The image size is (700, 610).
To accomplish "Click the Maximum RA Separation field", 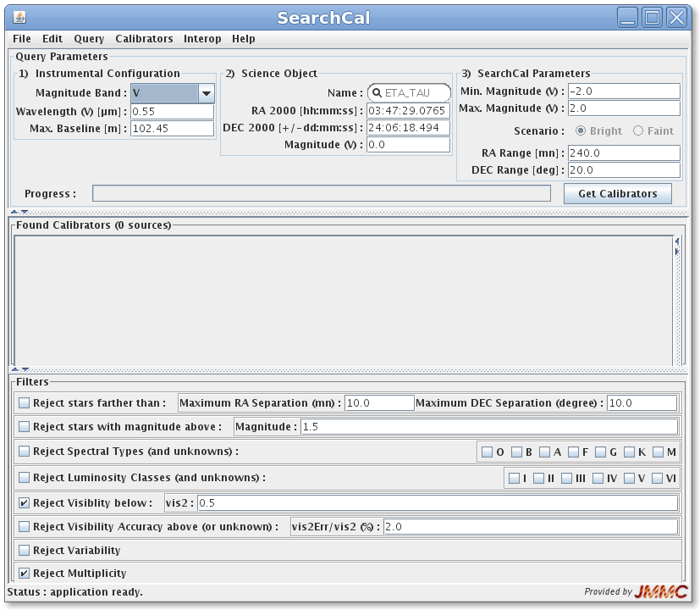I will point(379,402).
